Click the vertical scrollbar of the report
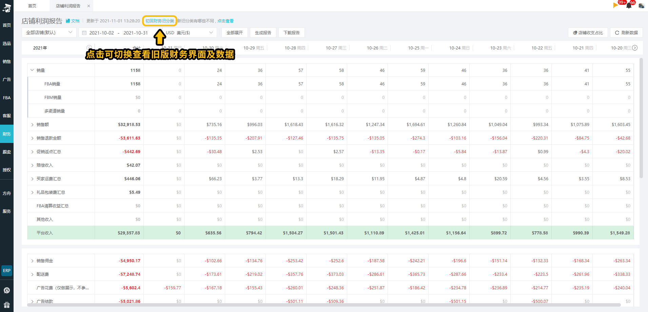 point(641,118)
